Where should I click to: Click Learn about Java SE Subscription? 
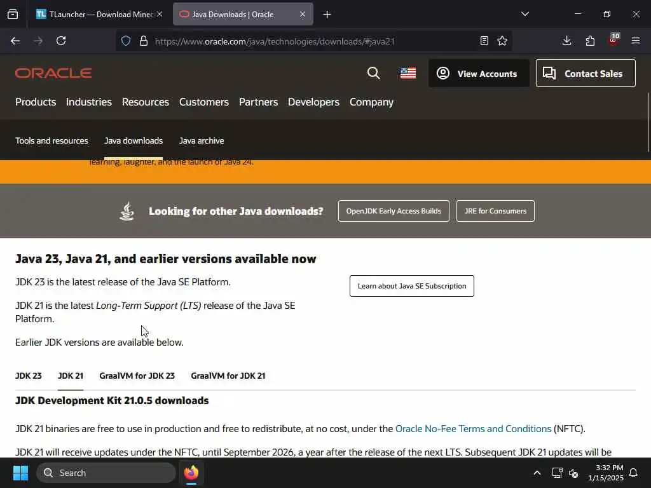[x=411, y=286]
